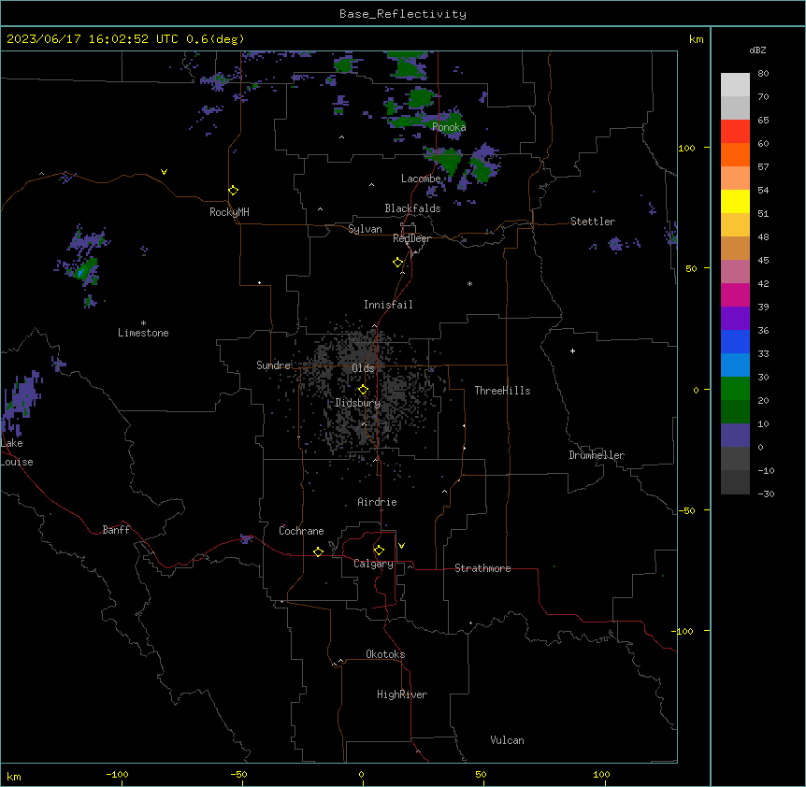Click the Sundre city label
This screenshot has width=806, height=787.
click(x=273, y=365)
